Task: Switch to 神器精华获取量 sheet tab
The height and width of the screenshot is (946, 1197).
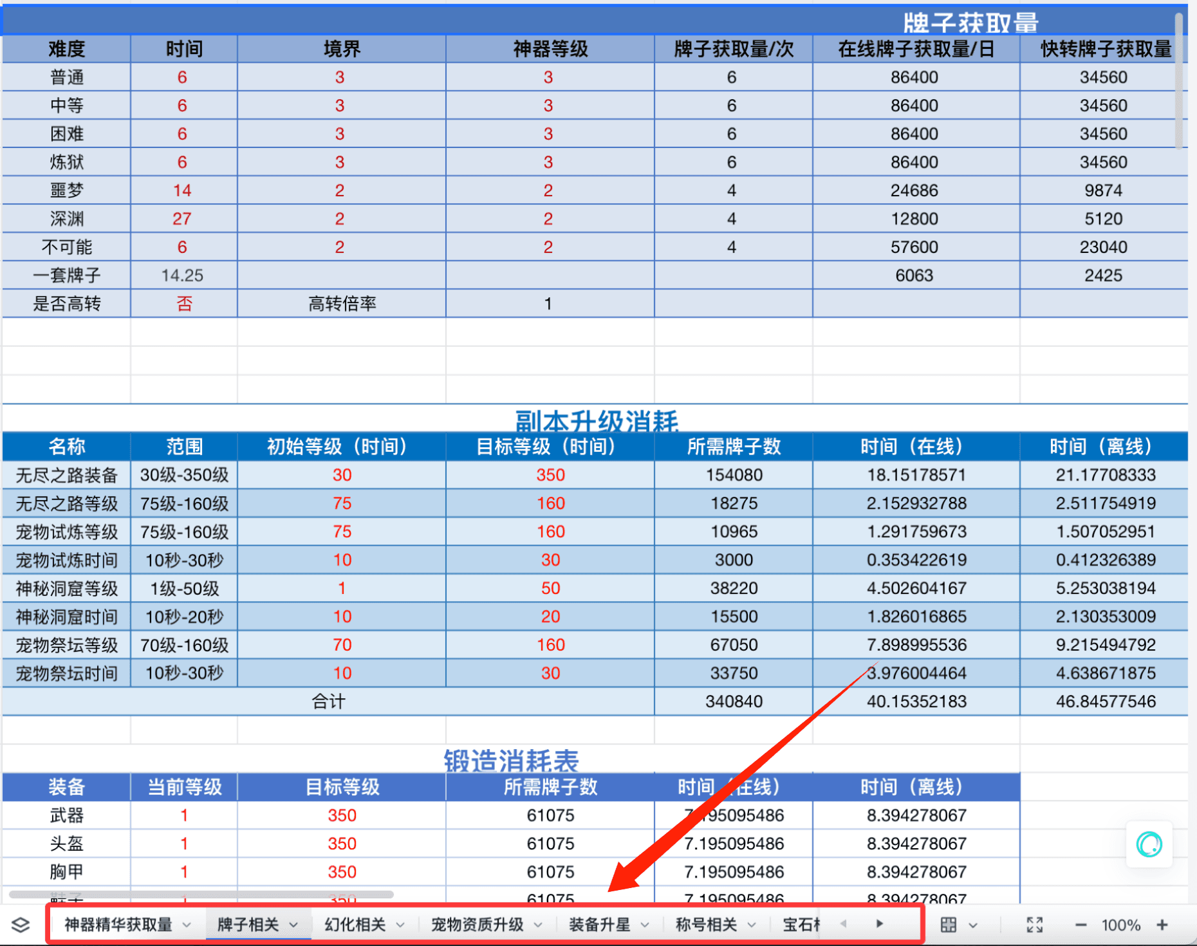Action: click(x=118, y=925)
